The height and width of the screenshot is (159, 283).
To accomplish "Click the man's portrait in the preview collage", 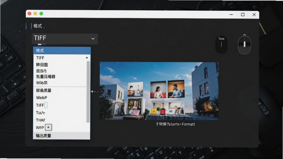I will (176, 89).
